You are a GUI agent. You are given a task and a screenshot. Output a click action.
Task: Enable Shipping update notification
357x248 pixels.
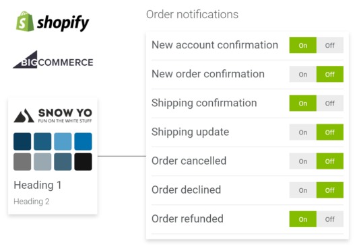[303, 132]
